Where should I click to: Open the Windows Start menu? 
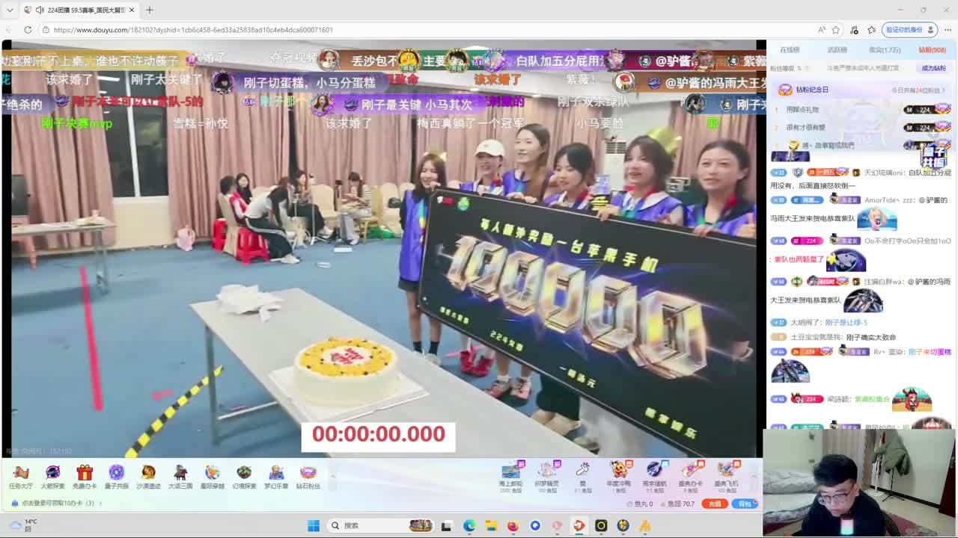314,526
